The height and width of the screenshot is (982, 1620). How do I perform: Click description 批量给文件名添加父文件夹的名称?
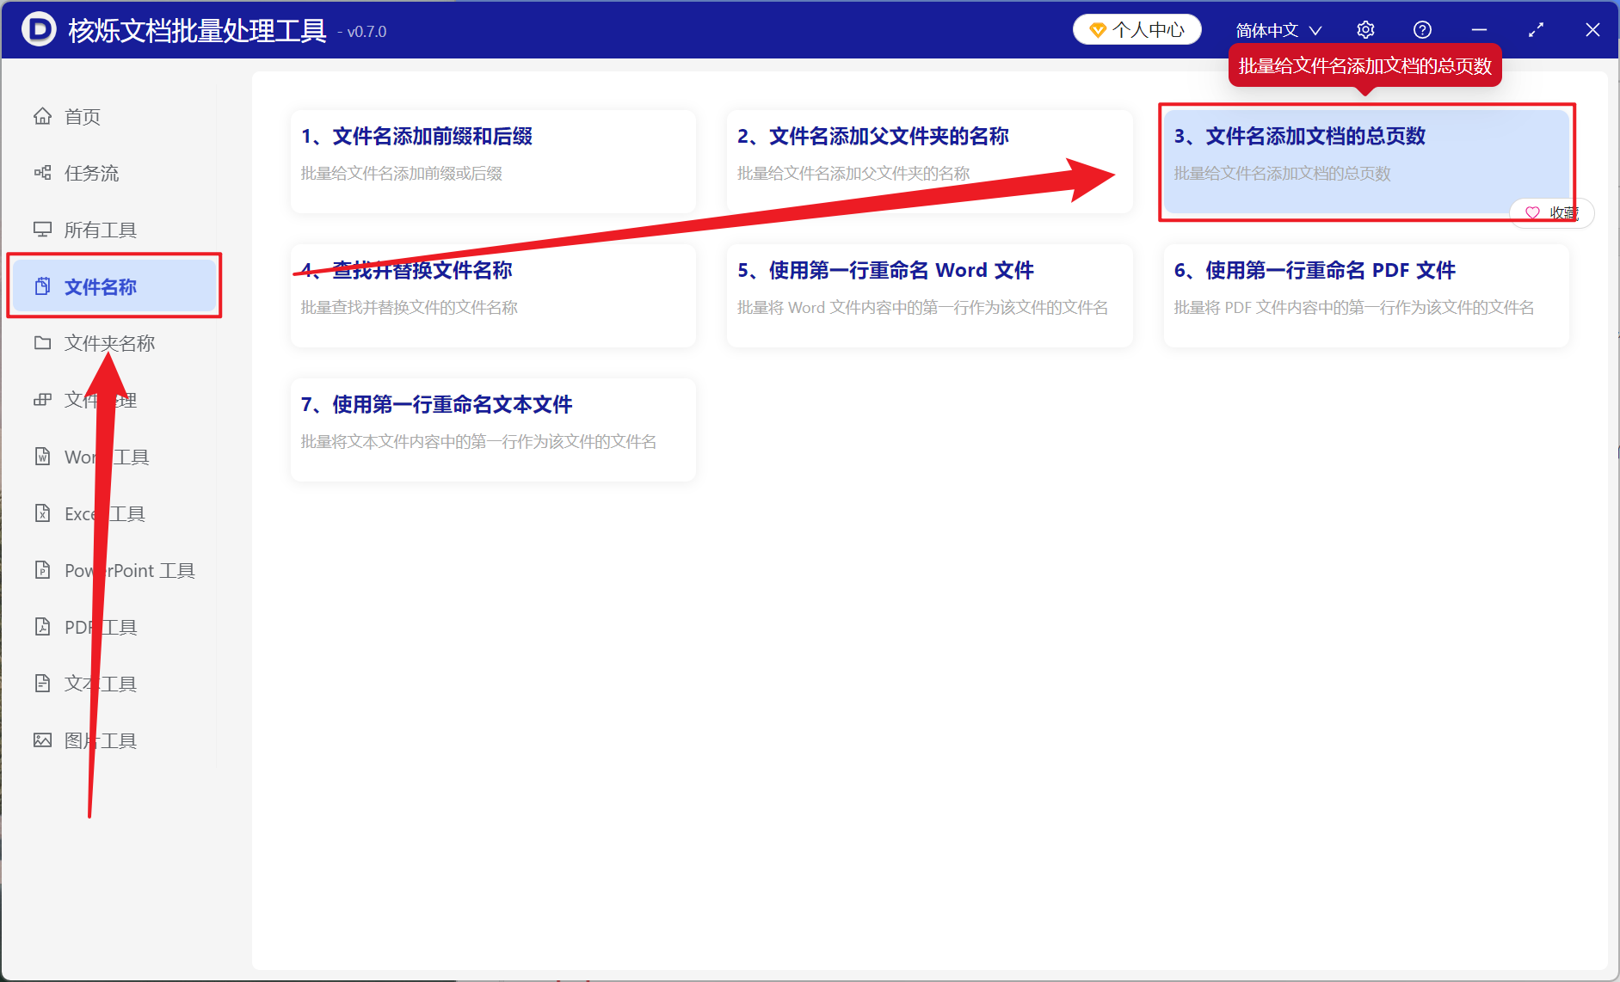pyautogui.click(x=853, y=173)
